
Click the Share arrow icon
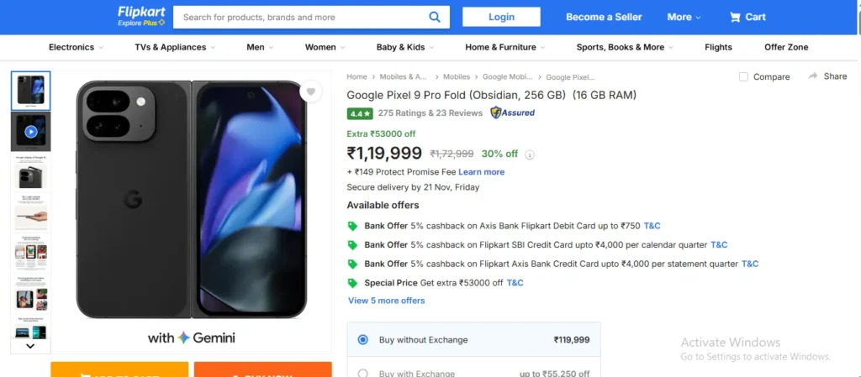tap(813, 76)
